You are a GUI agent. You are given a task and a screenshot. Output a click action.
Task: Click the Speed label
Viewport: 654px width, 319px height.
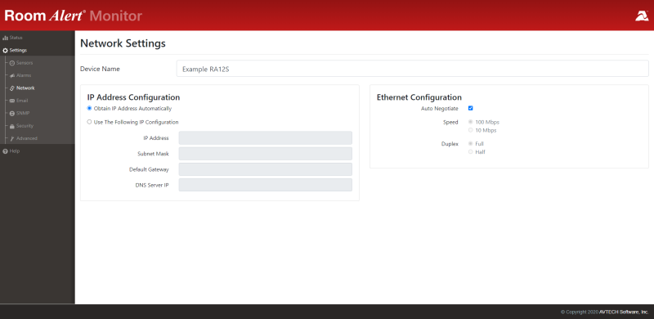click(450, 123)
